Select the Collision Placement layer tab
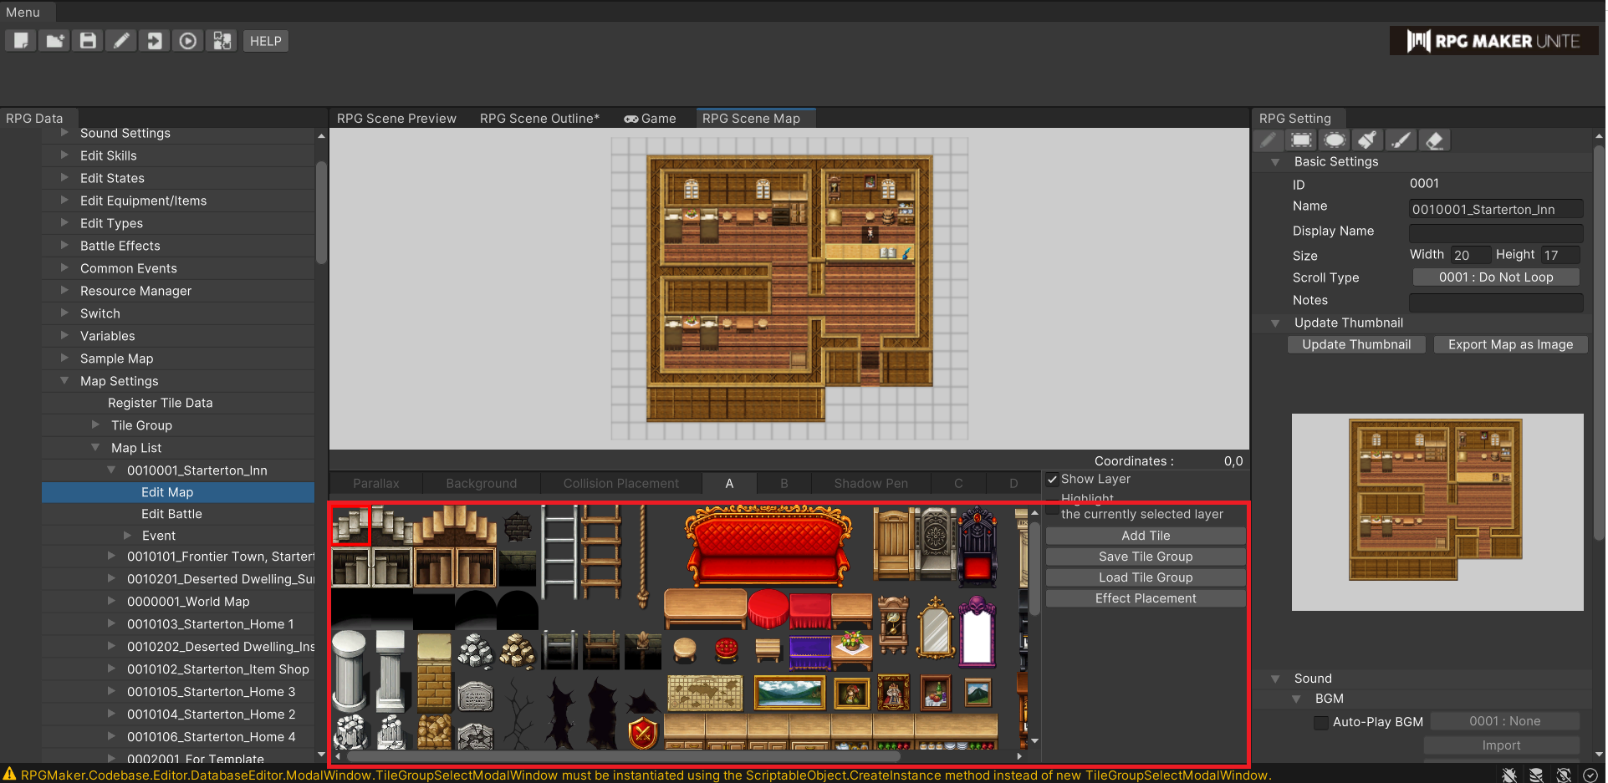 point(621,484)
